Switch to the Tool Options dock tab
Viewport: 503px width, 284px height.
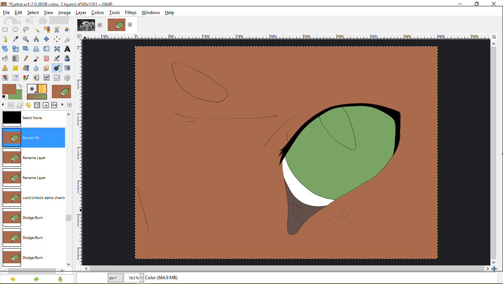point(11,105)
